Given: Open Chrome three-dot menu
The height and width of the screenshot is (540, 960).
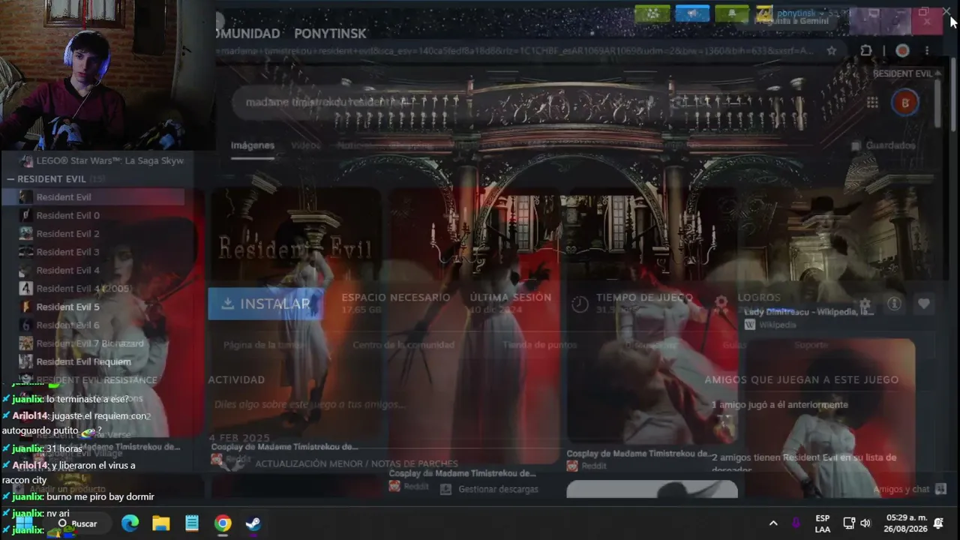Looking at the screenshot, I should pyautogui.click(x=927, y=50).
